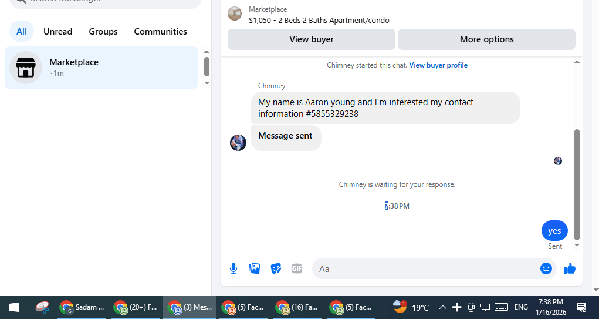The width and height of the screenshot is (599, 319).
Task: Open the sticker picker icon
Action: (276, 268)
